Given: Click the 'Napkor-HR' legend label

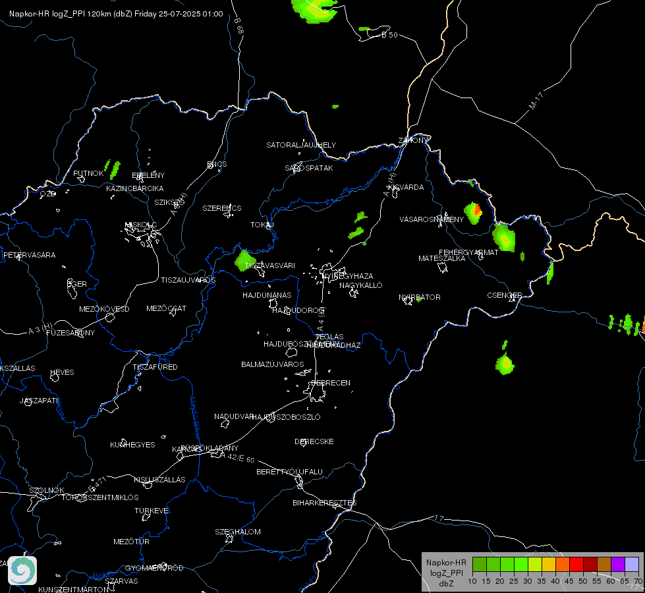Looking at the screenshot, I should pos(446,563).
